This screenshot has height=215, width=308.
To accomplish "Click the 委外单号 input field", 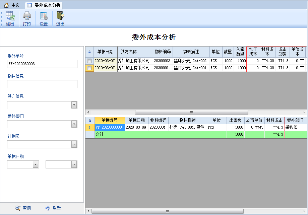I will (42, 64).
